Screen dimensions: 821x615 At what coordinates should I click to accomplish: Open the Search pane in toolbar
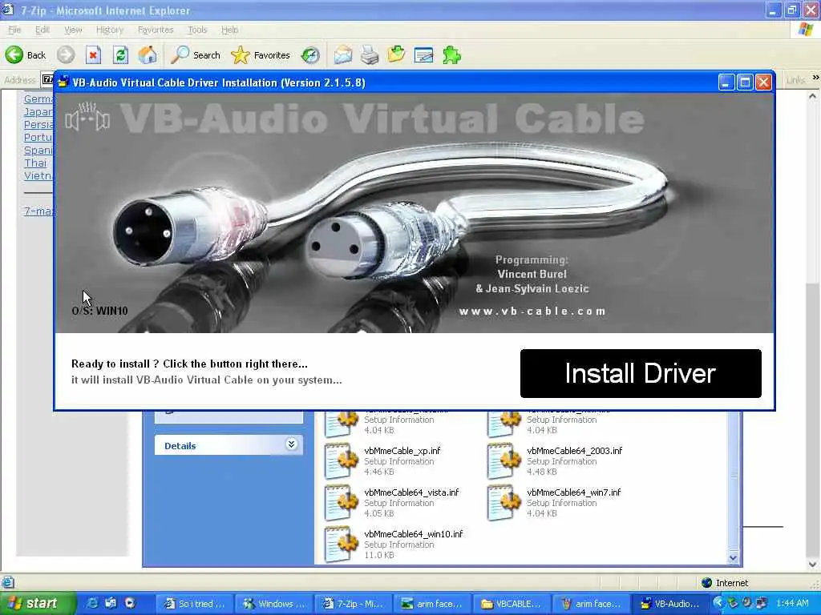point(196,55)
